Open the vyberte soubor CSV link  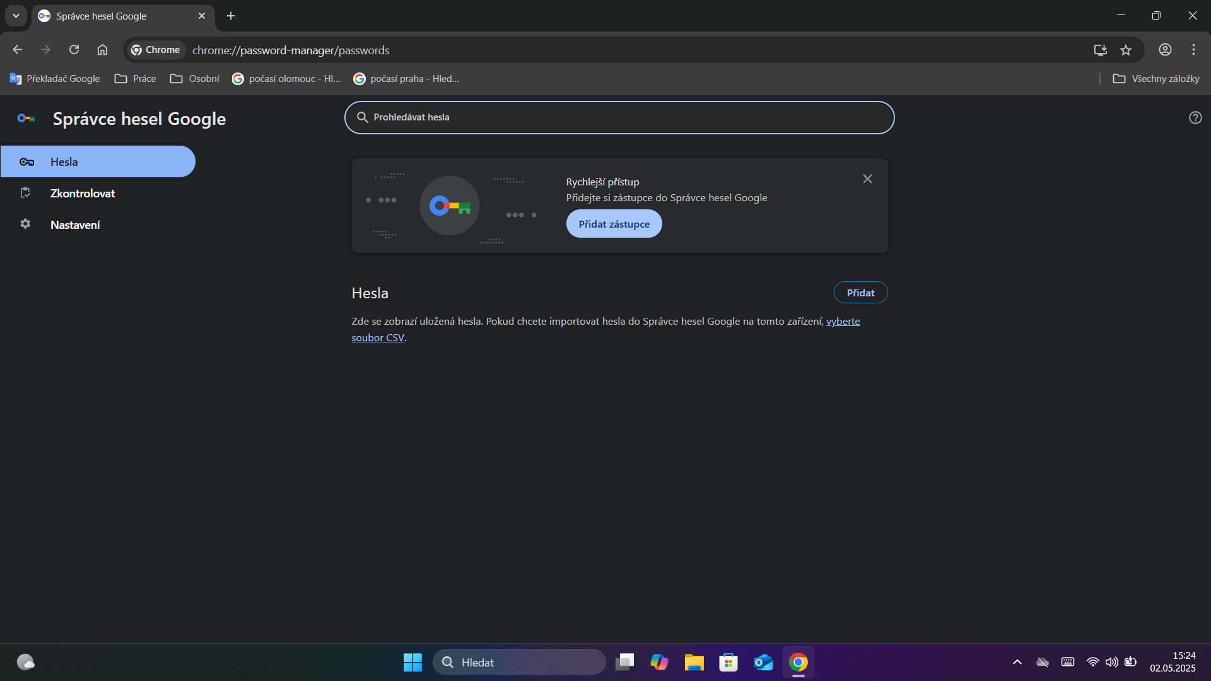(843, 321)
